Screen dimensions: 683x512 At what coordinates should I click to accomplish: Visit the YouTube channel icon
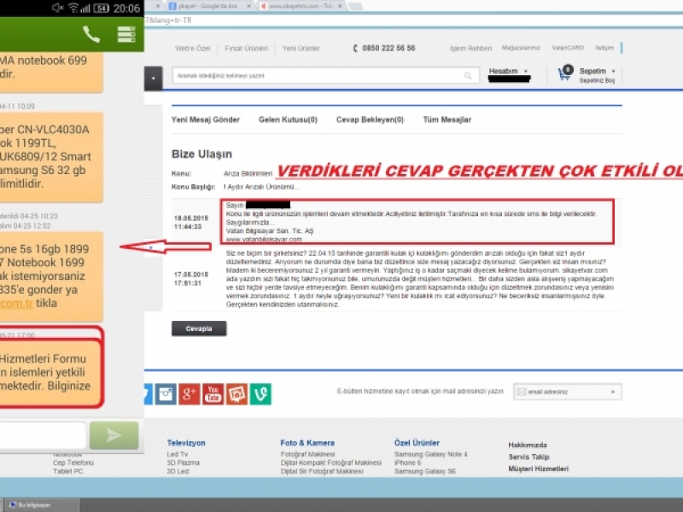click(x=213, y=393)
